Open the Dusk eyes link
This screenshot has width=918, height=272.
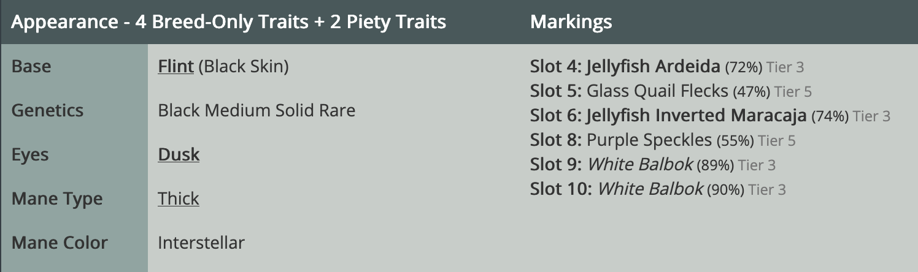(x=179, y=154)
